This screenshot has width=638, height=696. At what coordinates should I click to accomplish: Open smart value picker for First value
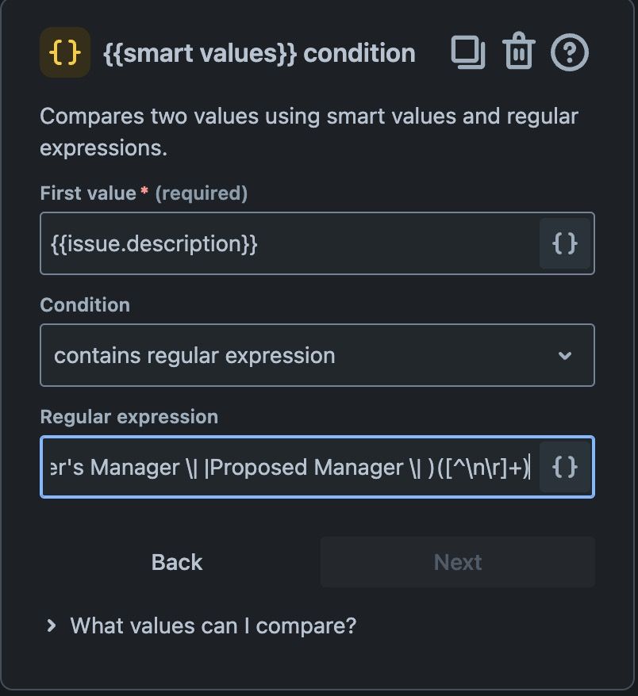click(x=565, y=243)
